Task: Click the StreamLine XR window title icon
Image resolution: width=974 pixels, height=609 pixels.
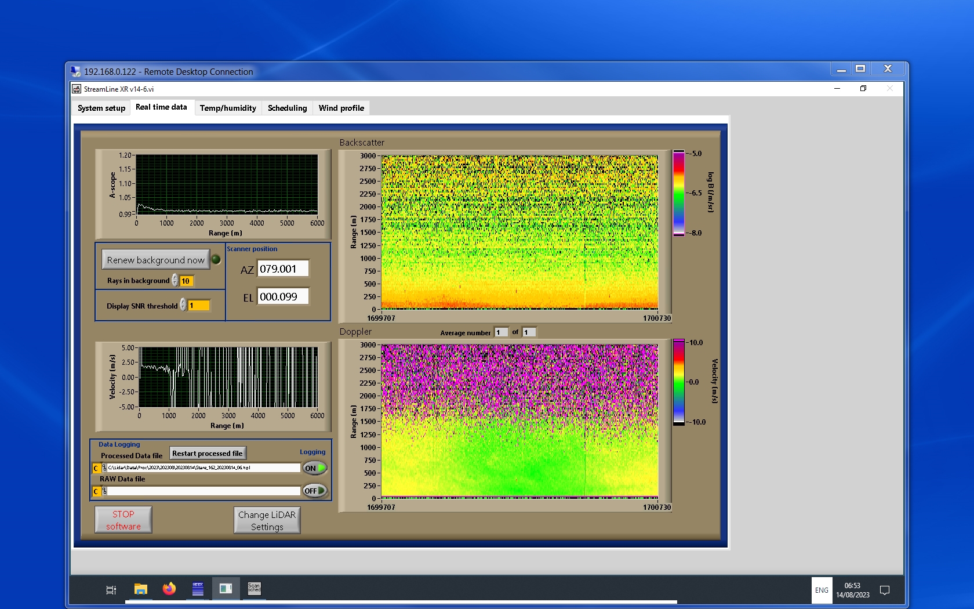Action: tap(77, 89)
